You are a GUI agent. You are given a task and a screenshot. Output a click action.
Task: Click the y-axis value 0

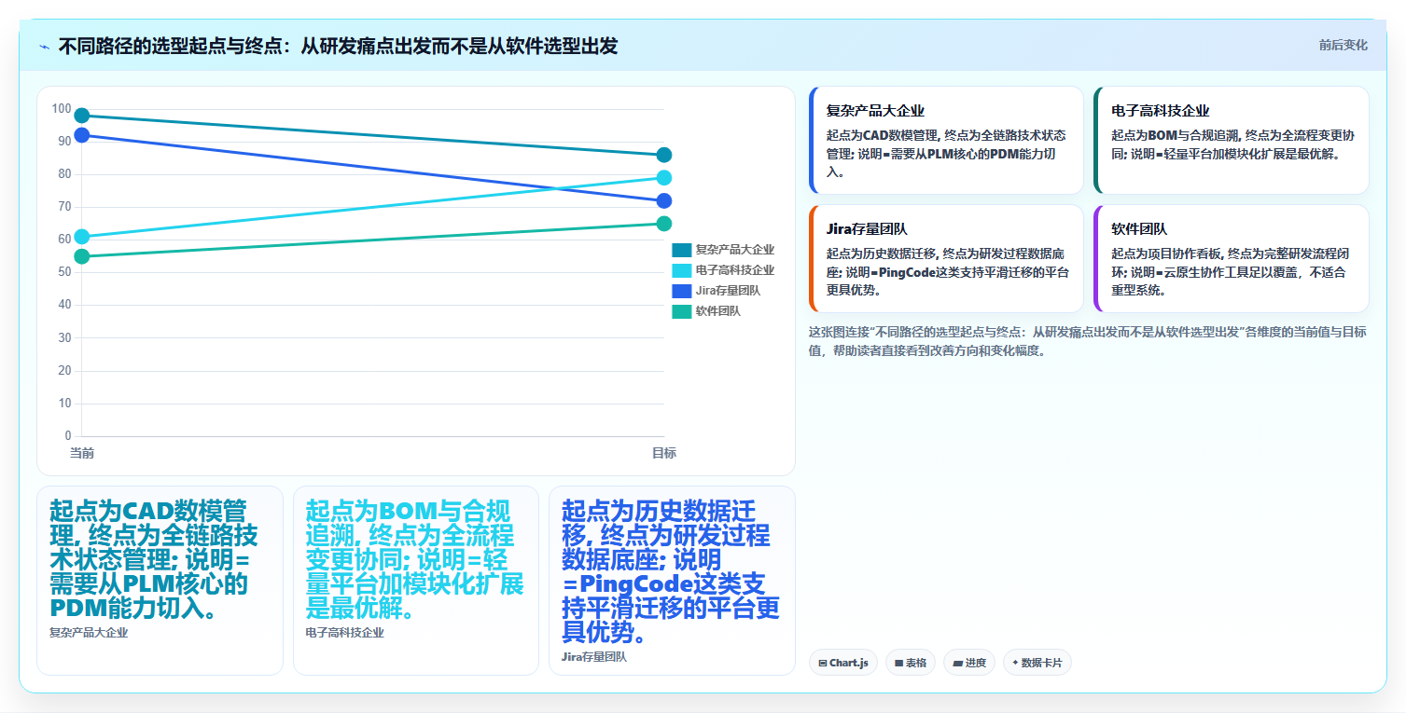point(68,436)
